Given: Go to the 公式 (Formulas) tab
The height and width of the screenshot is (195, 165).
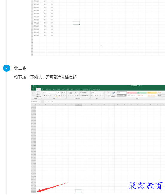Looking at the screenshot, I should (x=54, y=89).
